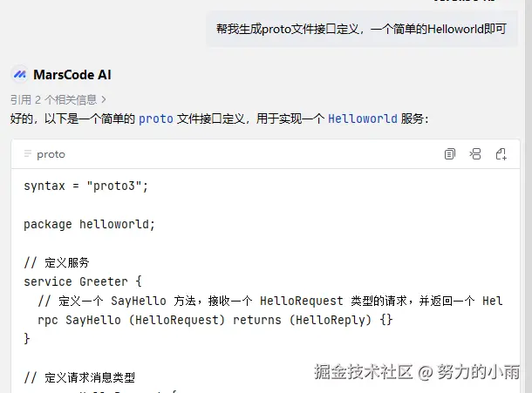Click the proto language label in code header
The height and width of the screenshot is (393, 532).
point(51,154)
